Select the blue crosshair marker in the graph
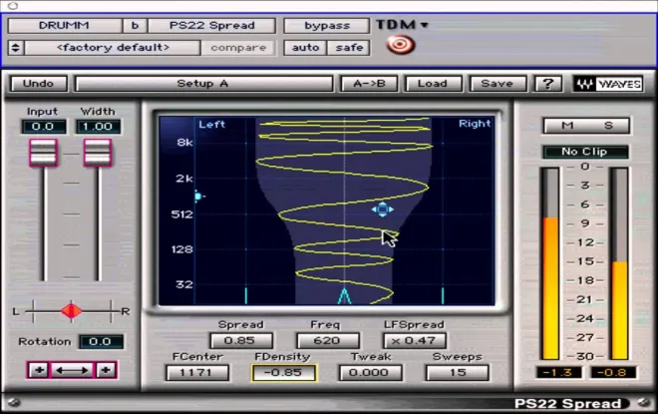Screen dimensions: 658x414 point(382,209)
